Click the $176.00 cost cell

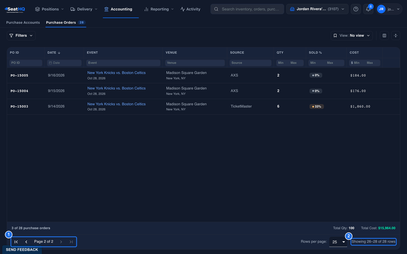click(x=358, y=91)
